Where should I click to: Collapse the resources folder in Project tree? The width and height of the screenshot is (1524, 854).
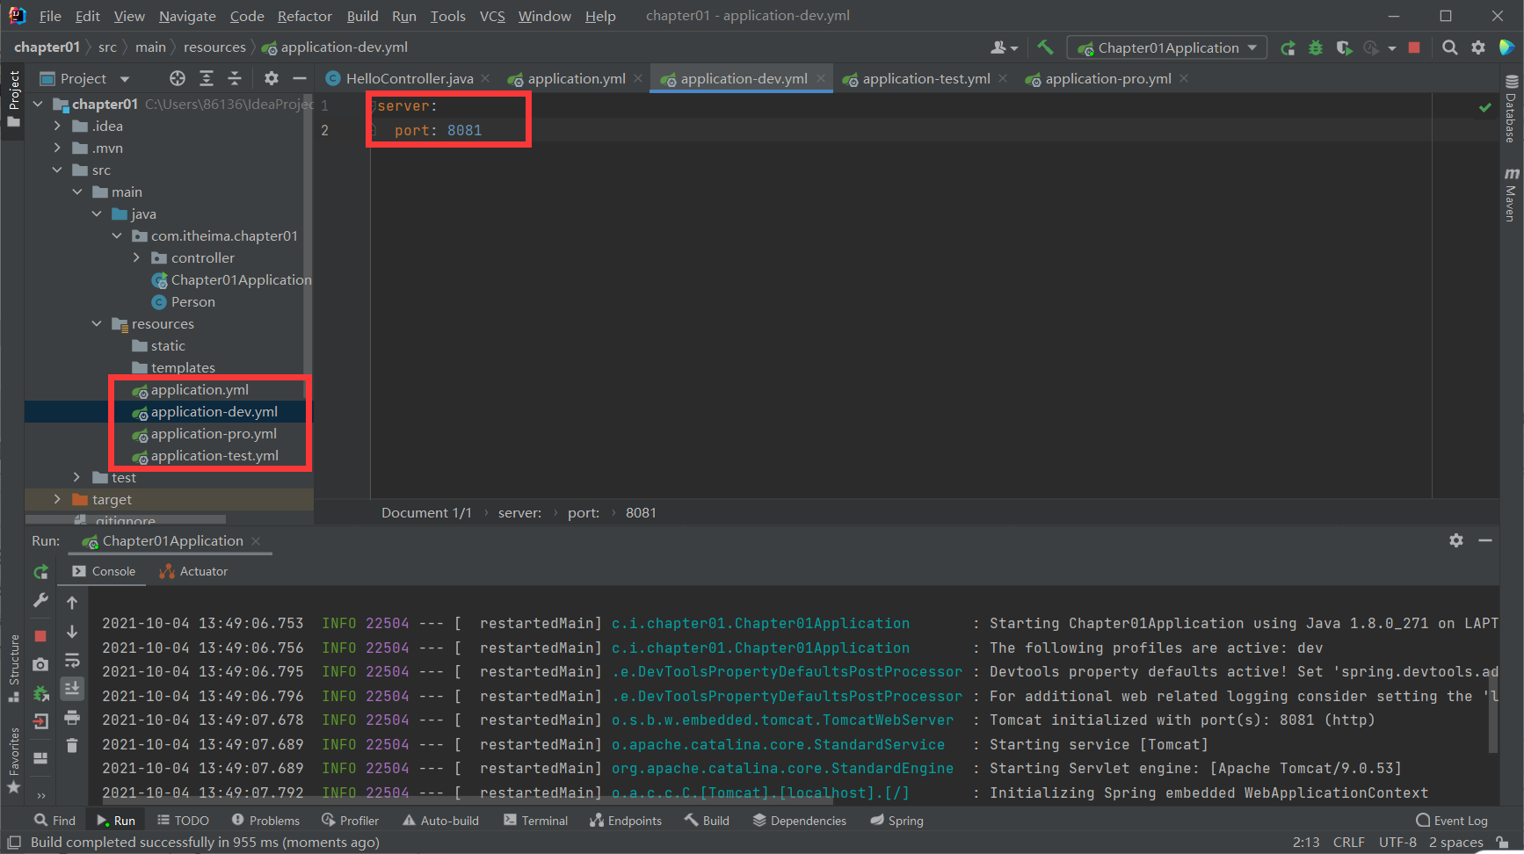point(97,323)
